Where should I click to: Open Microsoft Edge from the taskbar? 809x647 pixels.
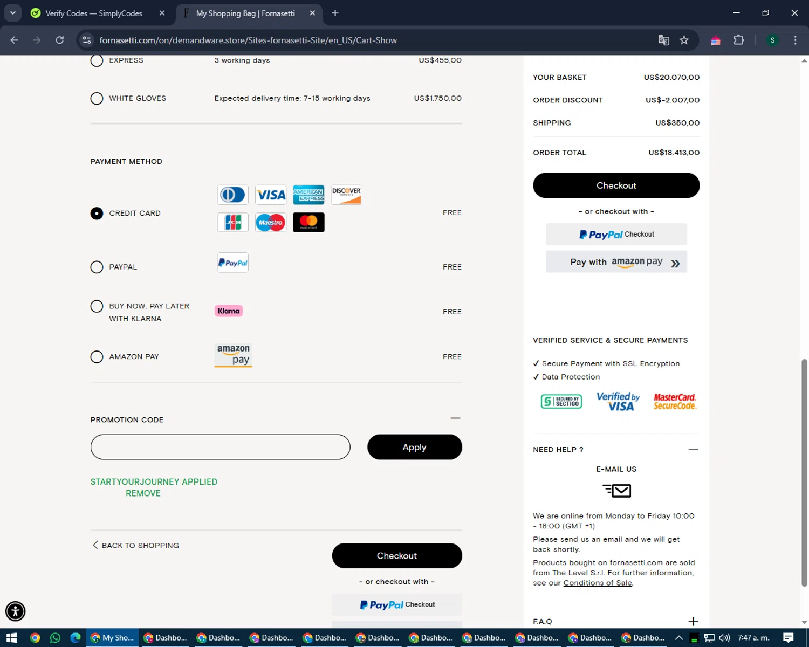click(x=76, y=638)
